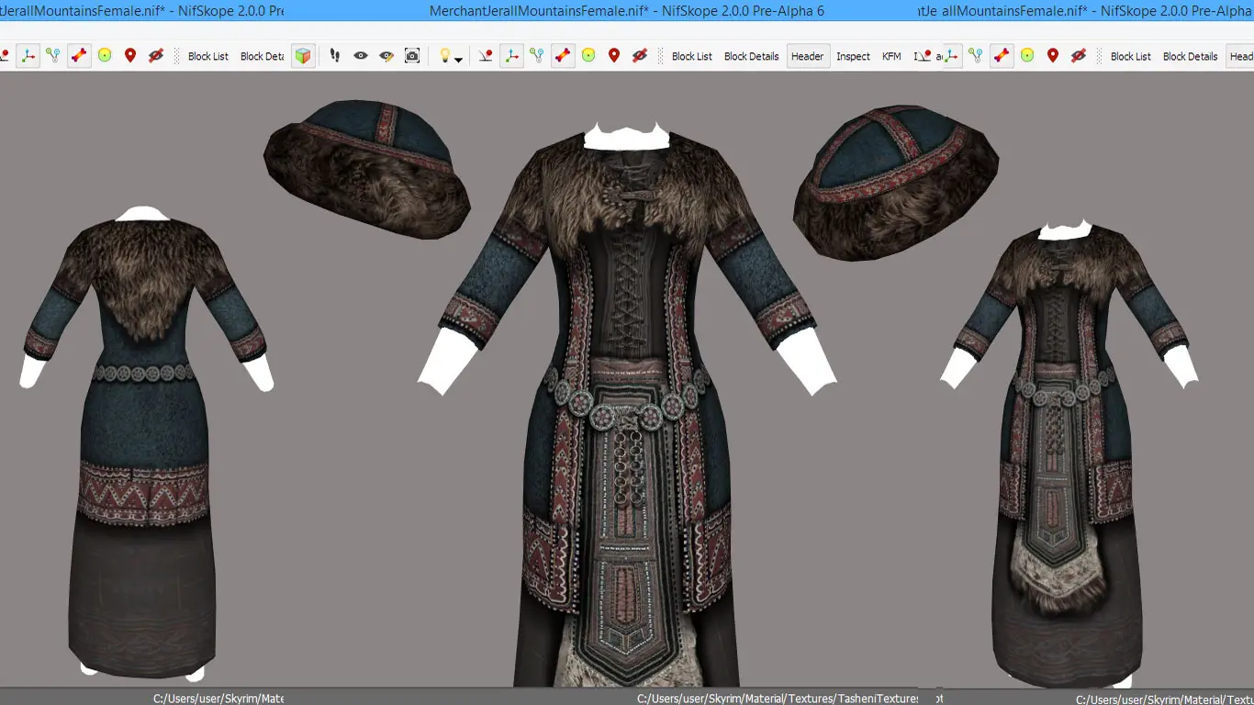Open the lighting dropdown arrow beside the lightbulb
The height and width of the screenshot is (705, 1254).
pyautogui.click(x=459, y=59)
